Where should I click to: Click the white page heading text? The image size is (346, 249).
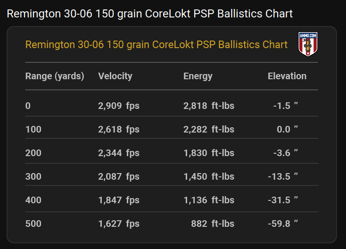[x=149, y=14]
